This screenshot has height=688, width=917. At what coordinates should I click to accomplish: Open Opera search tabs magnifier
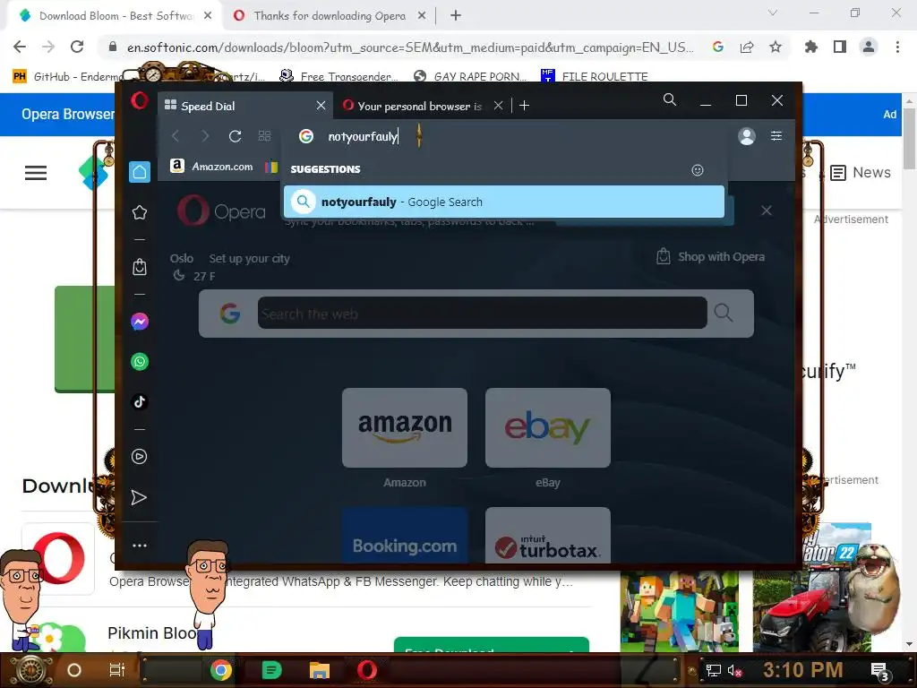pos(670,100)
